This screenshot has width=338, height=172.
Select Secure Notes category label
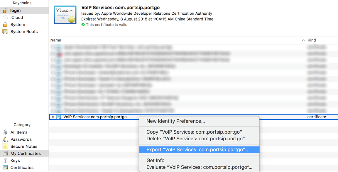click(x=24, y=147)
